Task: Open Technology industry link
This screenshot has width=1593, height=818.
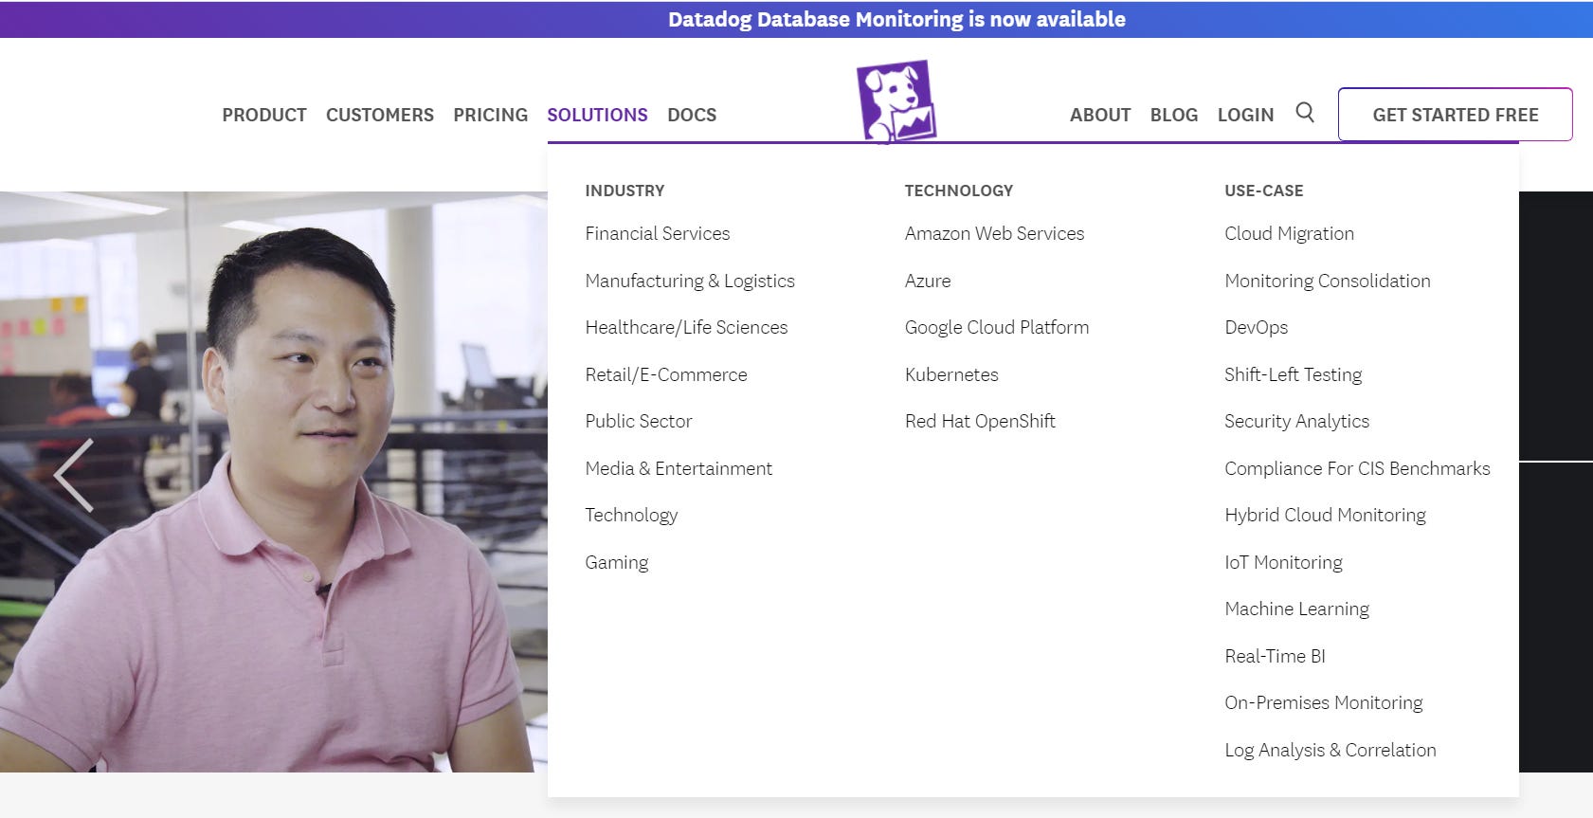Action: coord(631,515)
